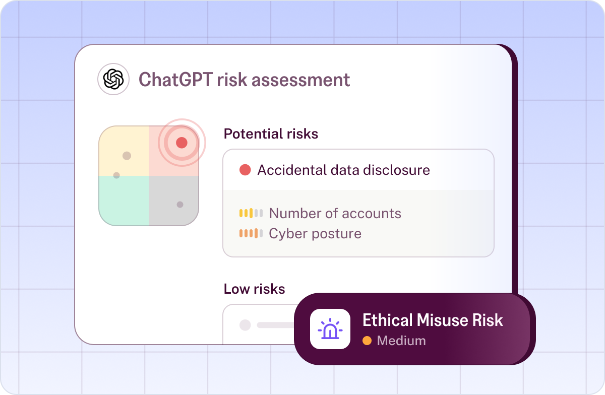Click the ChatGPT risk assessment title

[x=244, y=80]
